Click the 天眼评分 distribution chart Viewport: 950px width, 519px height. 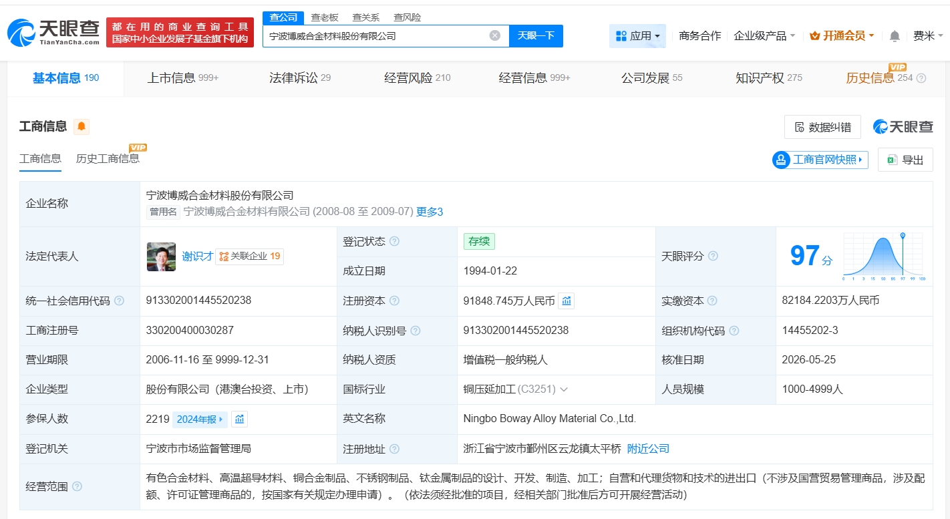(x=883, y=256)
